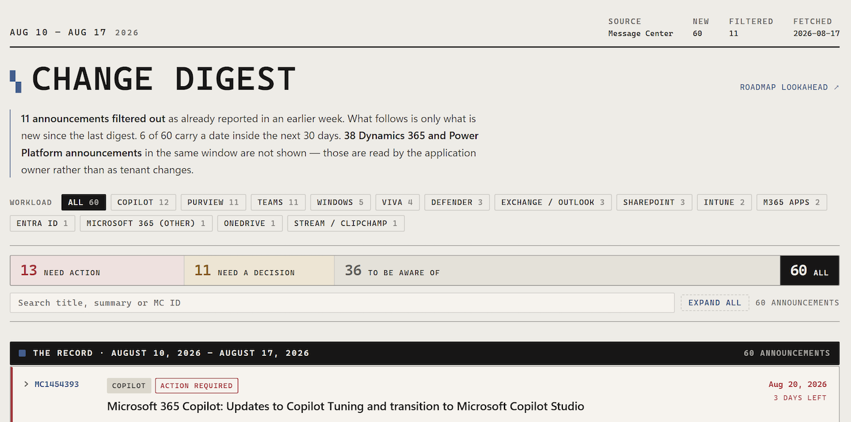Click the Action Required badge

[x=196, y=386]
